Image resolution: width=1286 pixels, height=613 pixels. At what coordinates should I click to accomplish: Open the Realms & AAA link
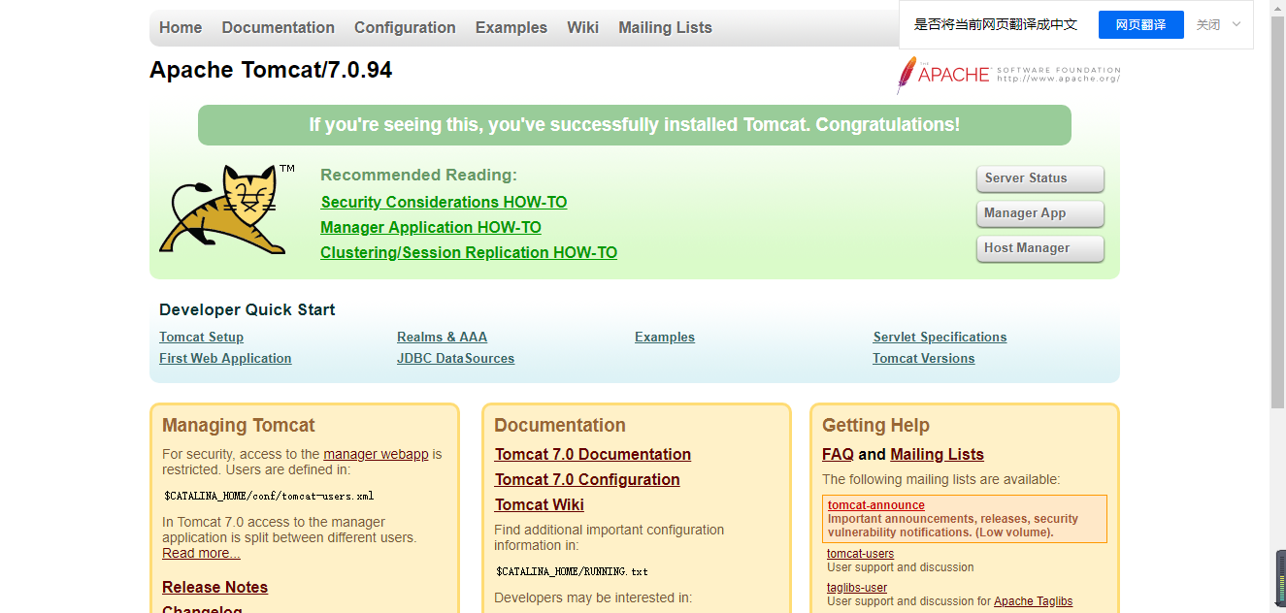tap(443, 337)
